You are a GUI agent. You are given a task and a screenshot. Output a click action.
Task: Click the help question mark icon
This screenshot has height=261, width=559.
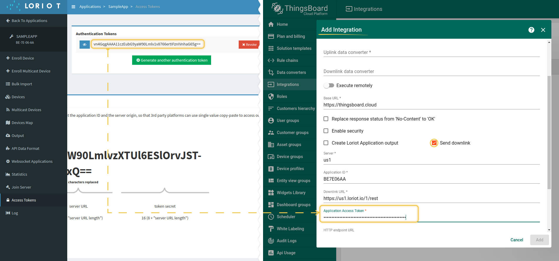point(531,30)
